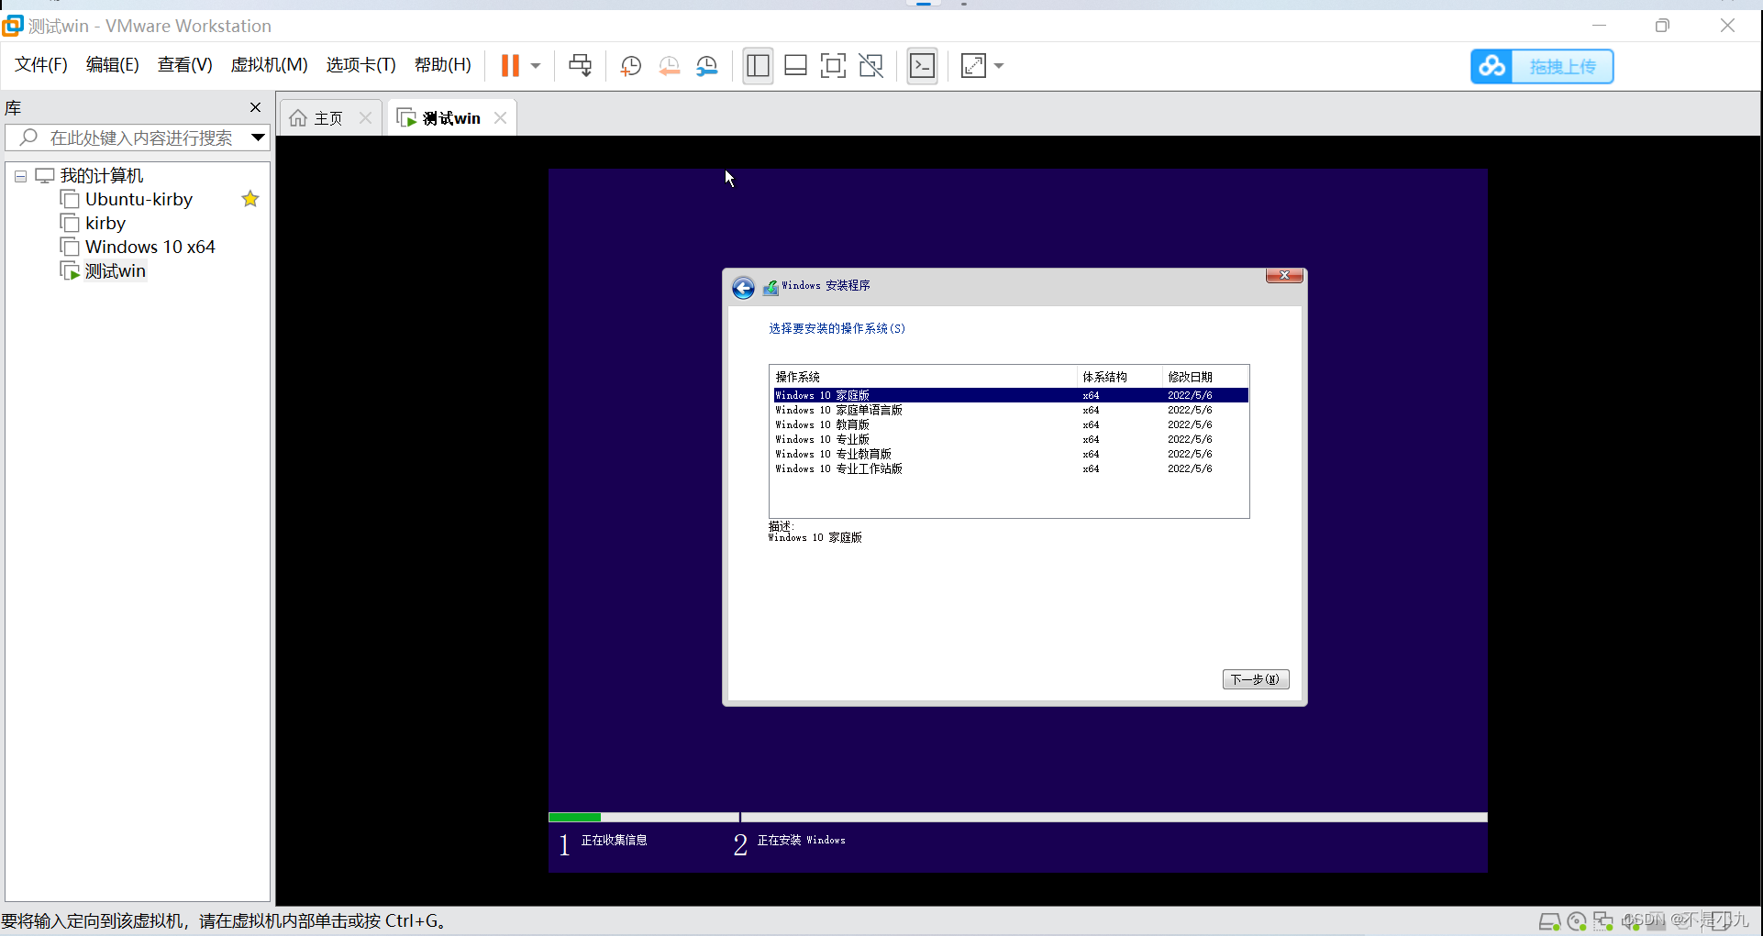Close the library panel
The image size is (1763, 936).
click(x=255, y=107)
